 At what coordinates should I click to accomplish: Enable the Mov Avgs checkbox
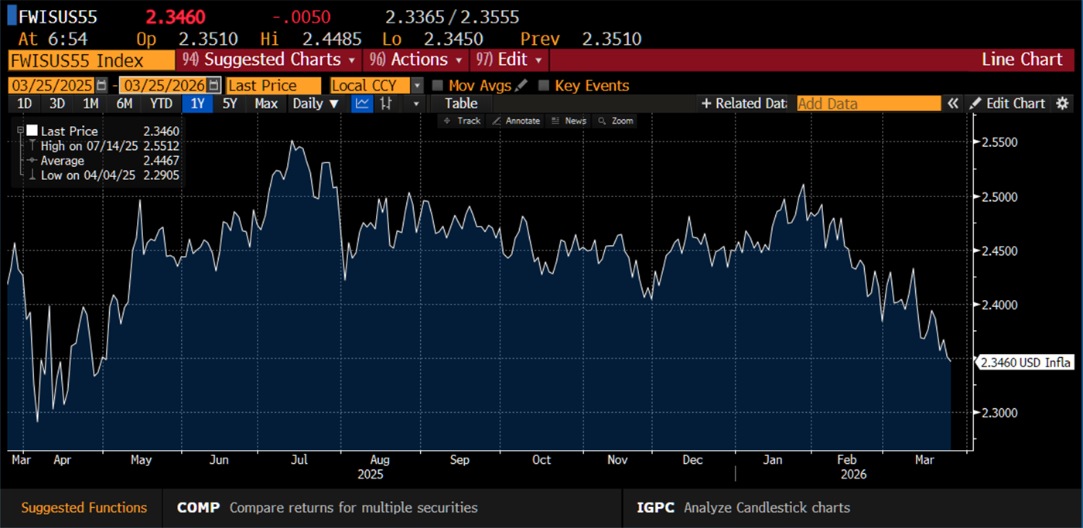438,85
